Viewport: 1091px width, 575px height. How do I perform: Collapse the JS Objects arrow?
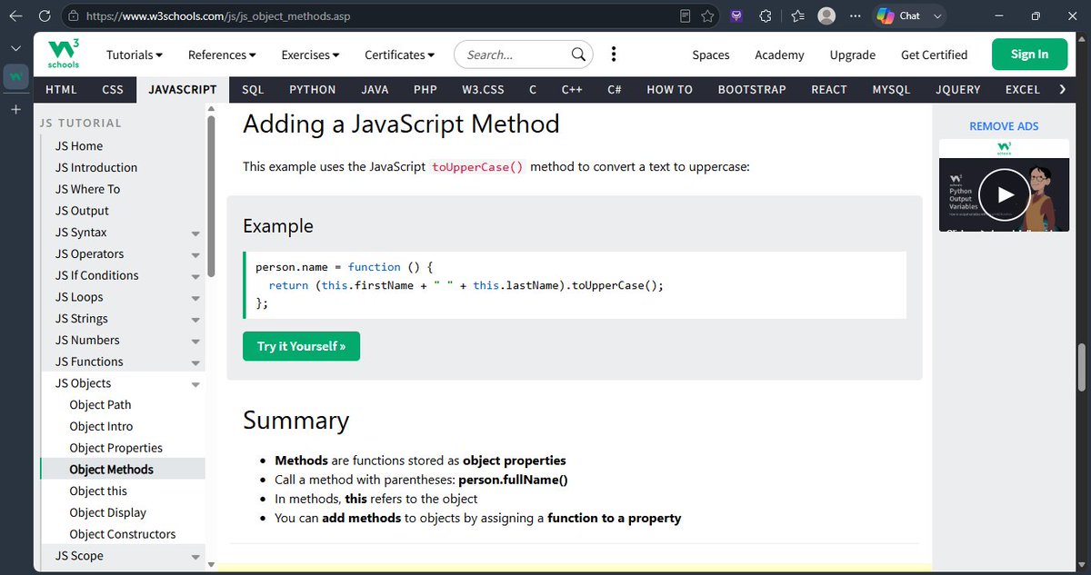[x=195, y=385]
